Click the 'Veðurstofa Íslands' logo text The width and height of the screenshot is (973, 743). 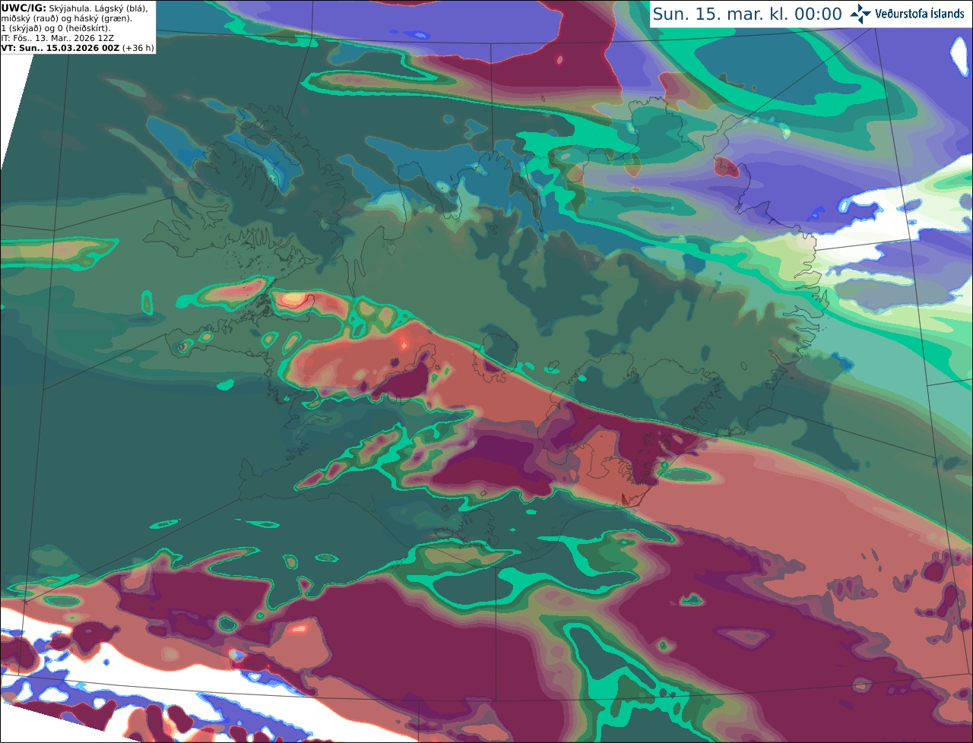(x=920, y=14)
